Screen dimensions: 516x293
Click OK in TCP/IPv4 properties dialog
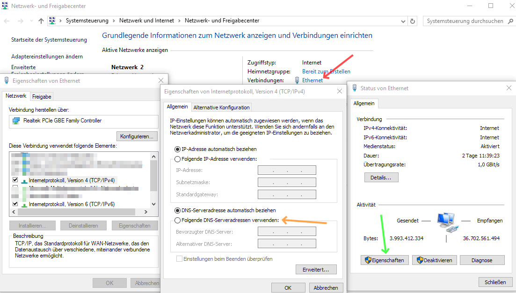pyautogui.click(x=288, y=288)
